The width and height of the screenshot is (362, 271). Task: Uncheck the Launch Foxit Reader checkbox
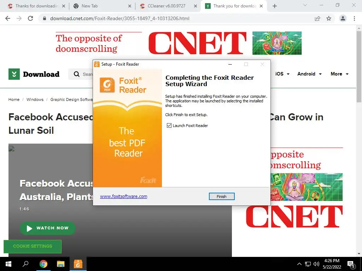point(169,126)
